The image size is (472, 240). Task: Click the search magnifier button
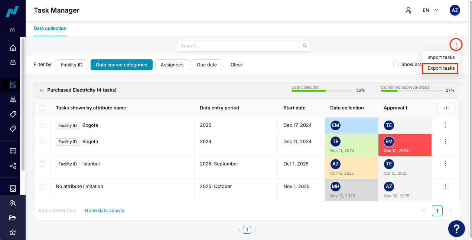pyautogui.click(x=305, y=46)
